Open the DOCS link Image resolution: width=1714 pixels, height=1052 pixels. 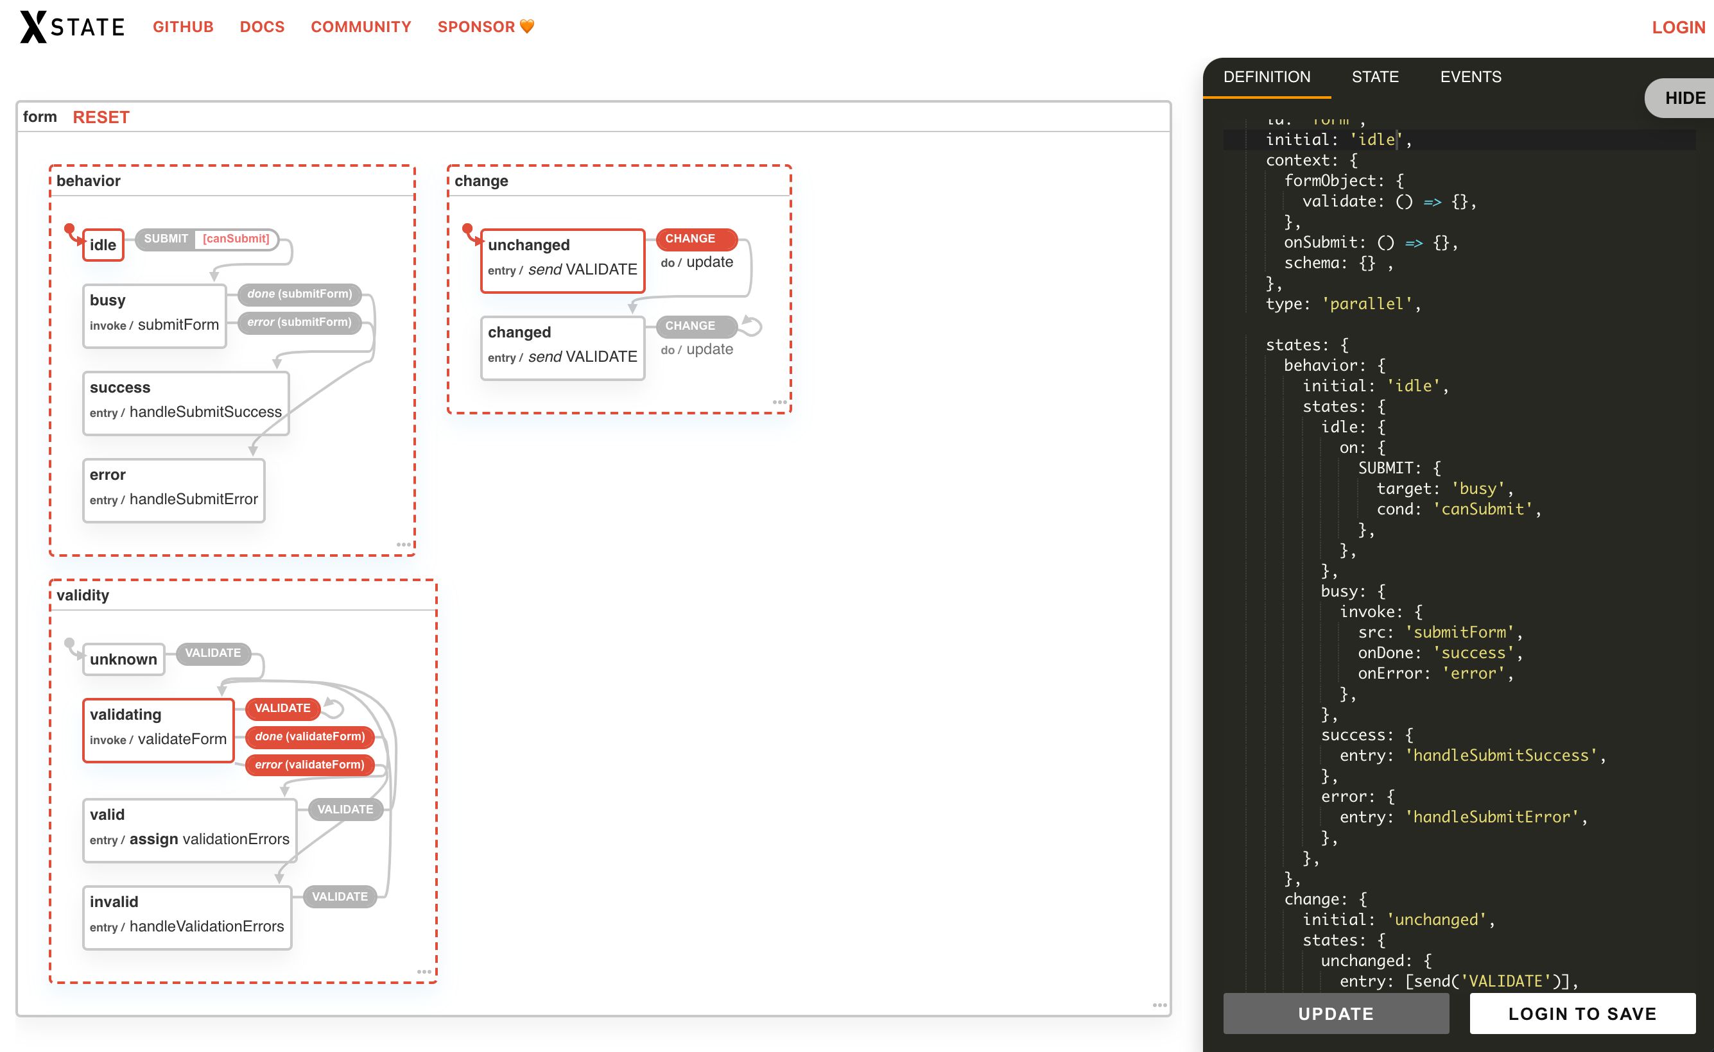click(x=262, y=26)
